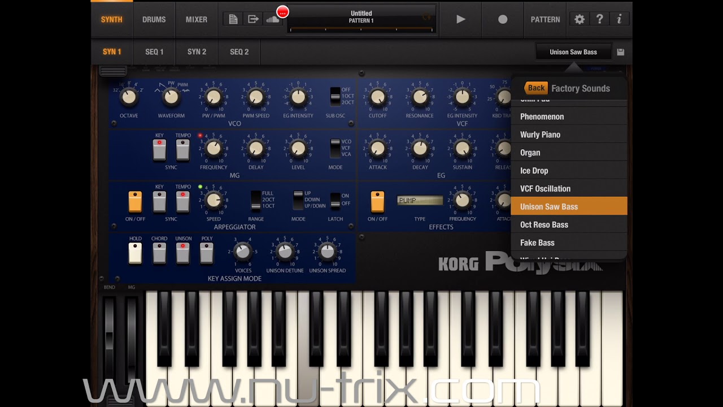Viewport: 723px width, 407px height.
Task: Click the VOICES knob
Action: 243,251
